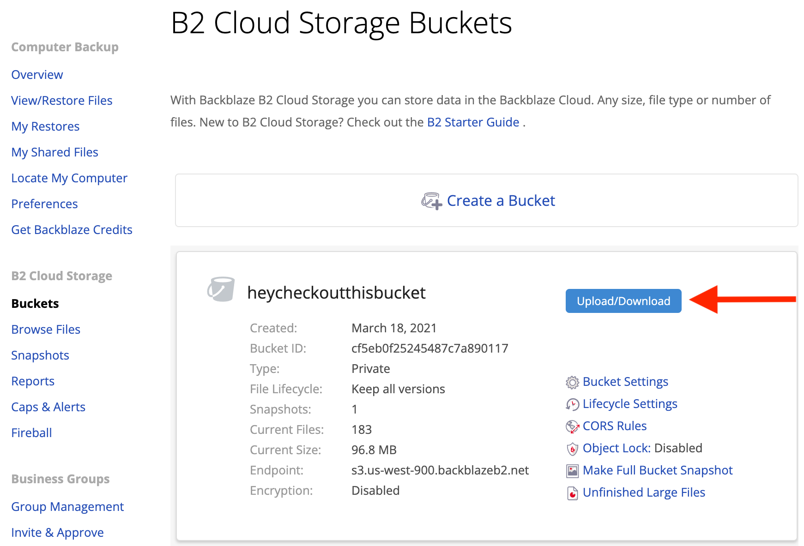804x546 pixels.
Task: Open View/Restore Files in the sidebar
Action: [x=62, y=101]
